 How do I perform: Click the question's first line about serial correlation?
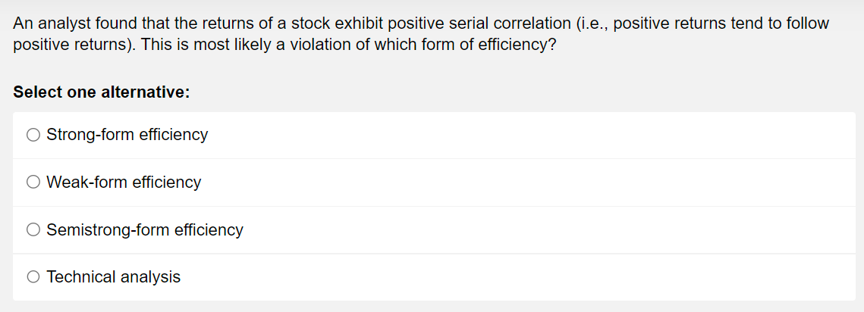point(421,23)
